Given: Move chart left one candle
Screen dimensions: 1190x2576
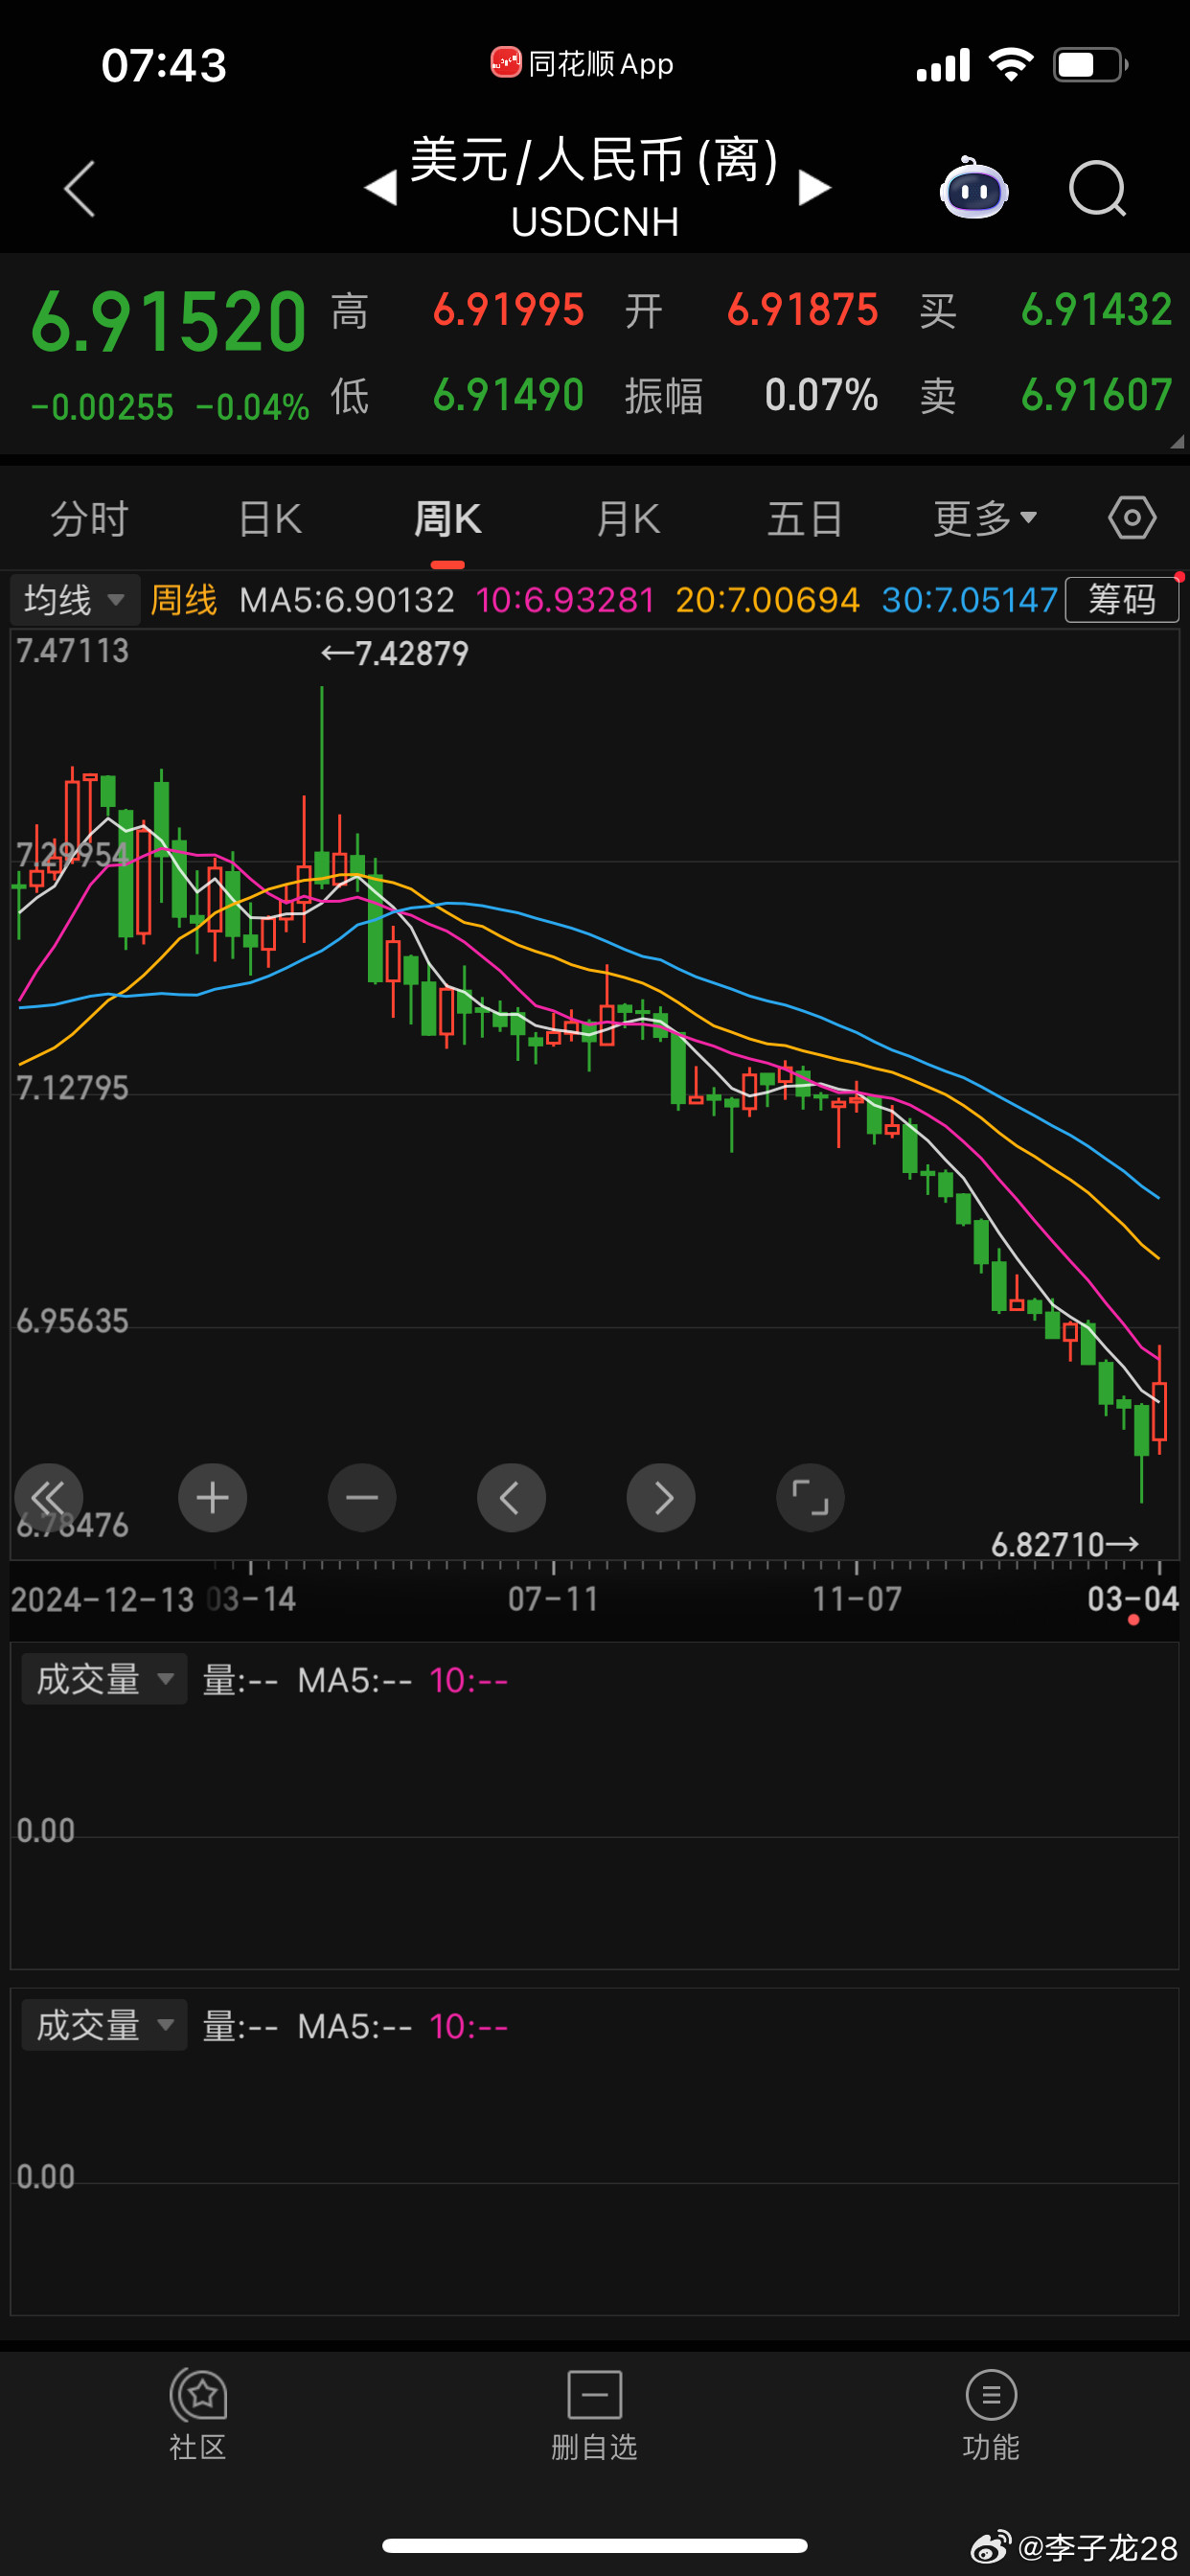Looking at the screenshot, I should [x=511, y=1497].
